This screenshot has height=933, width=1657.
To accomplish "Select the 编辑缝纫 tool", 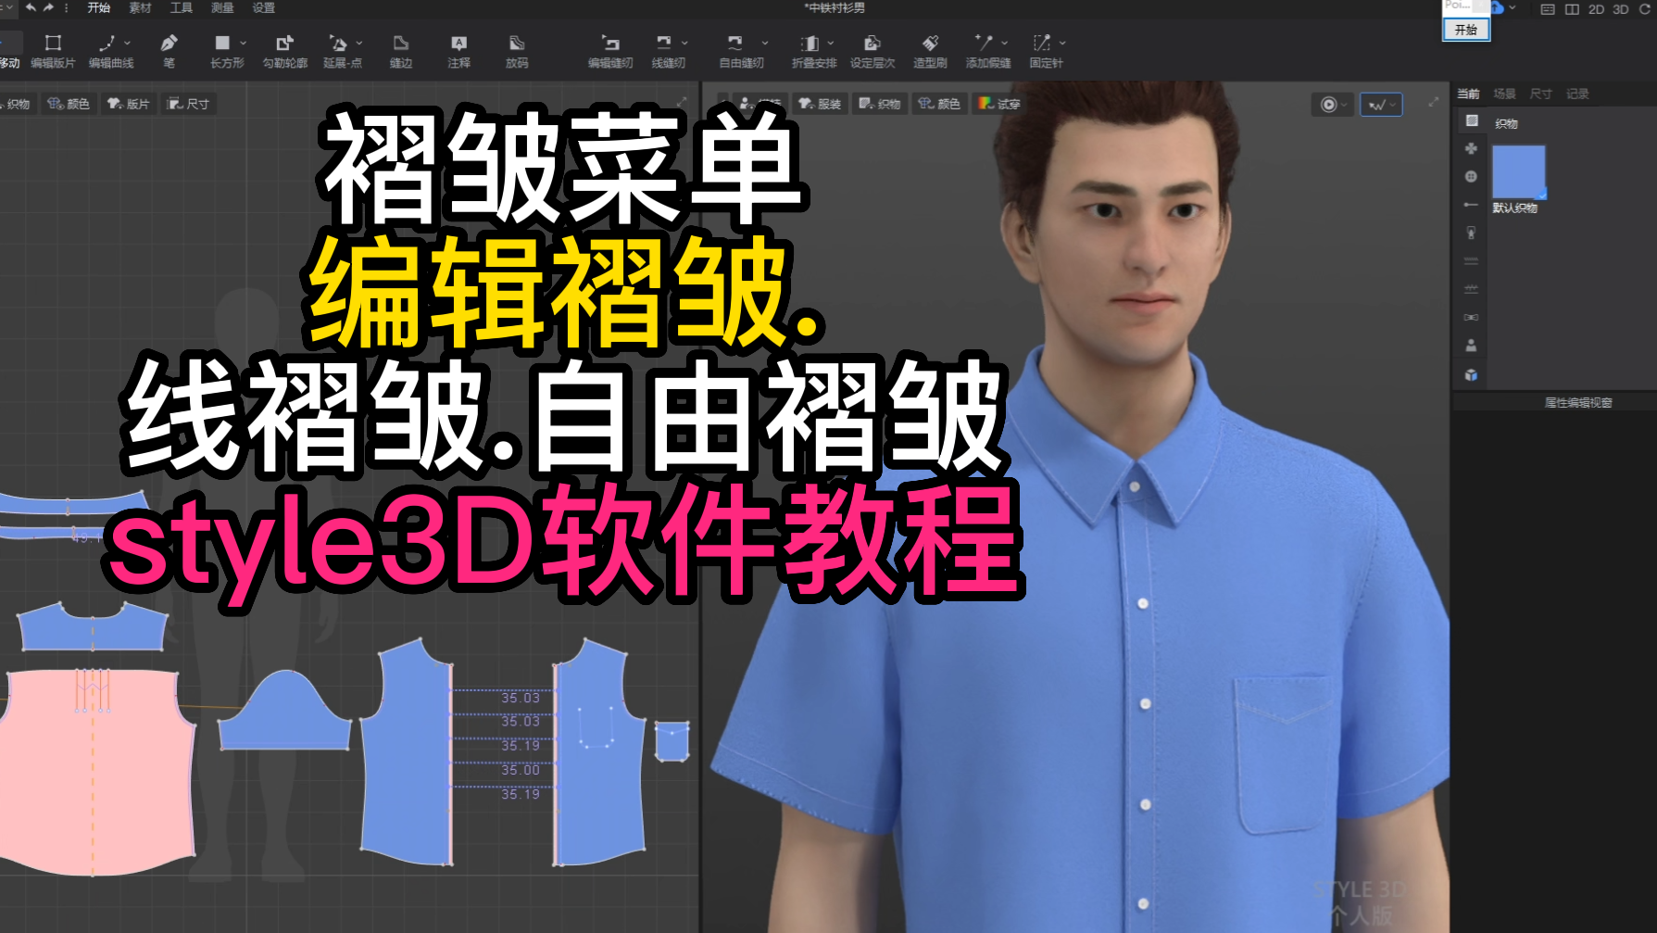I will pos(610,51).
